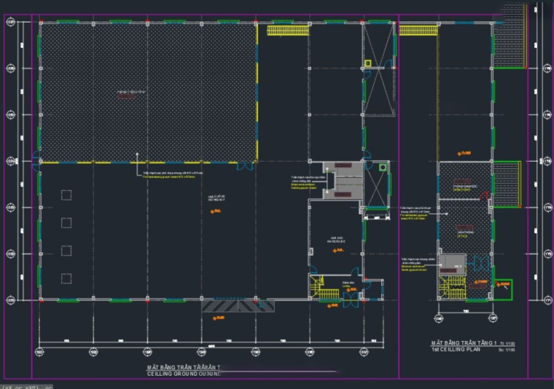The width and height of the screenshot is (554, 389).
Task: Select the red door swing arc in the 1st floor plan
Action: point(484,194)
